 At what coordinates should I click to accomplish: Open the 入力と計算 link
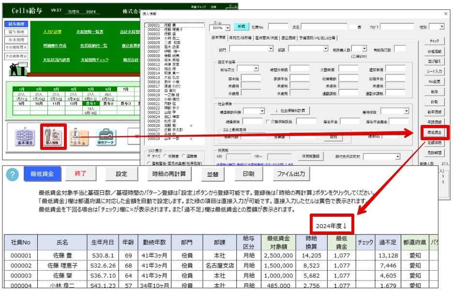click(x=52, y=32)
